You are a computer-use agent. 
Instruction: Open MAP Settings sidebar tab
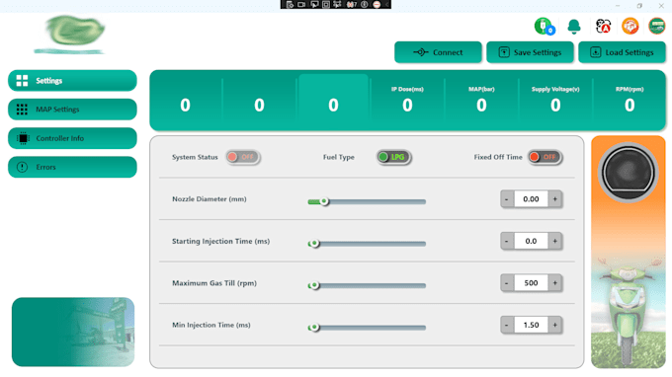click(72, 110)
